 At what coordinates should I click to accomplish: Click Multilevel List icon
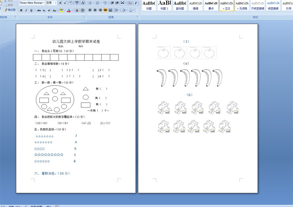pos(105,3)
